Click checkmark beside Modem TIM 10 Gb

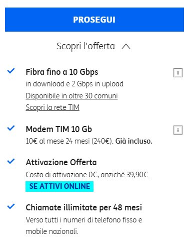(x=11, y=128)
